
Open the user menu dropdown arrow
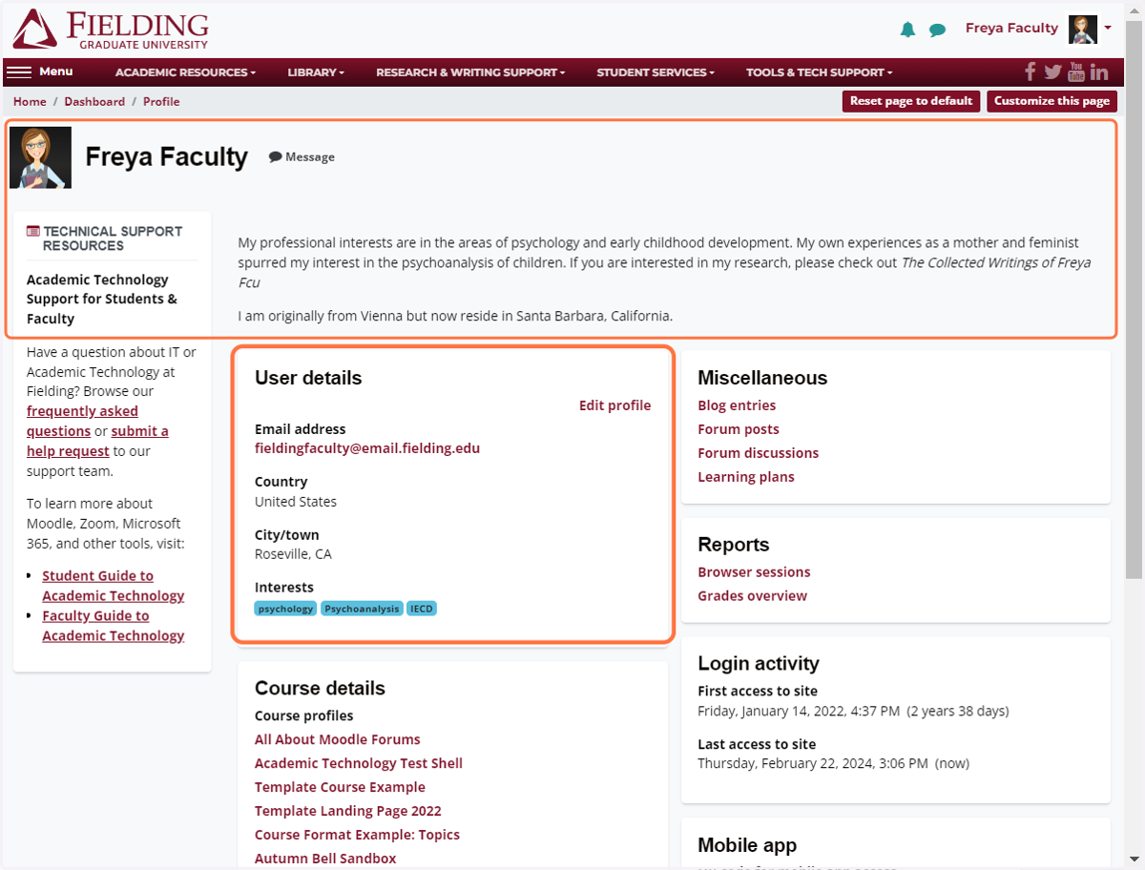1108,29
